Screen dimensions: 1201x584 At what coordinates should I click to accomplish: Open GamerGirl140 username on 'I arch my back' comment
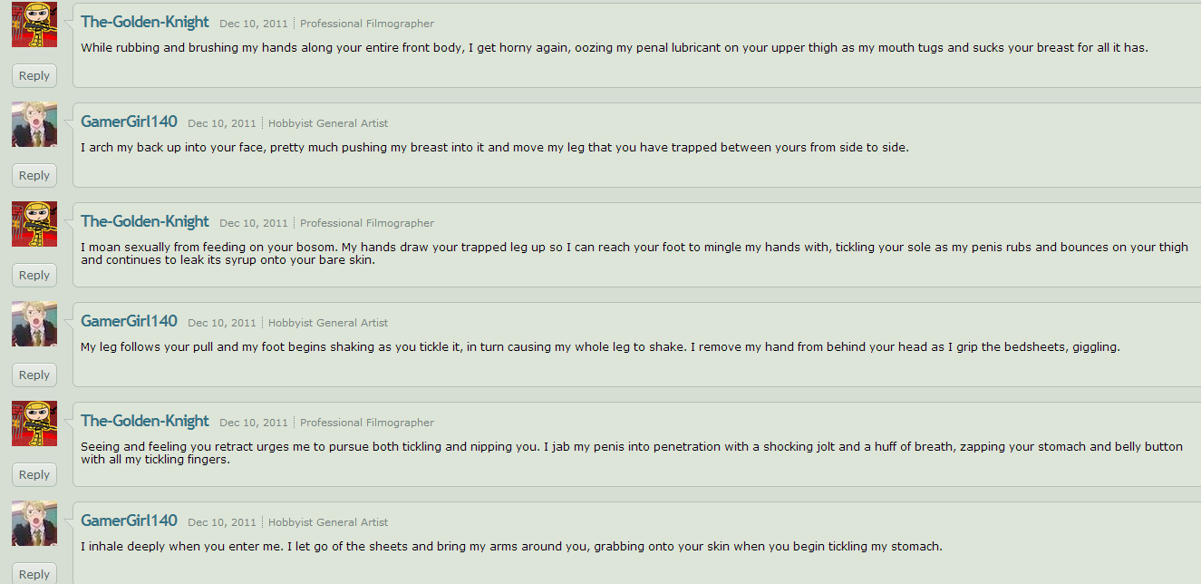click(129, 122)
